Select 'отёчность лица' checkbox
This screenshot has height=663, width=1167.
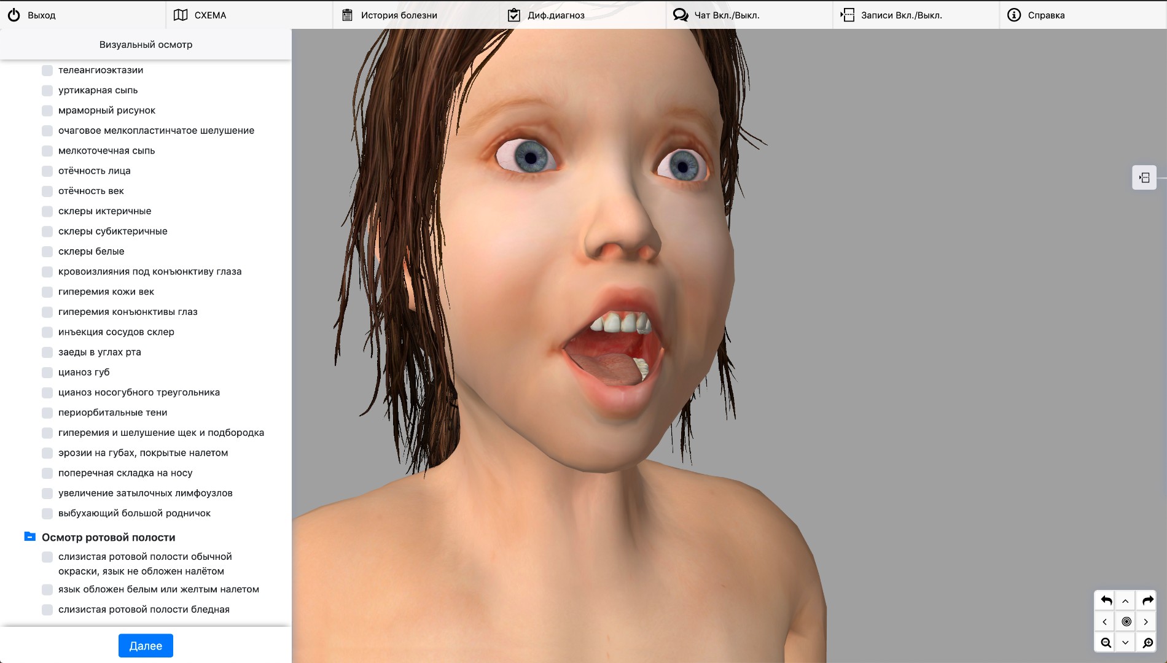coord(47,171)
